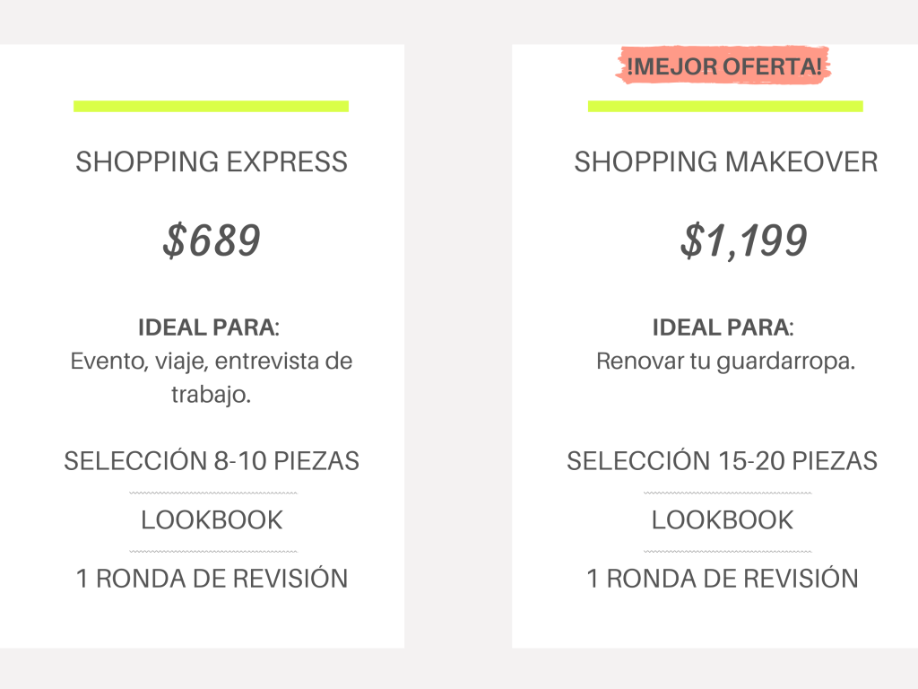
Task: Click SELECCIÓN 8-10 PIEZAS
Action: 212,461
